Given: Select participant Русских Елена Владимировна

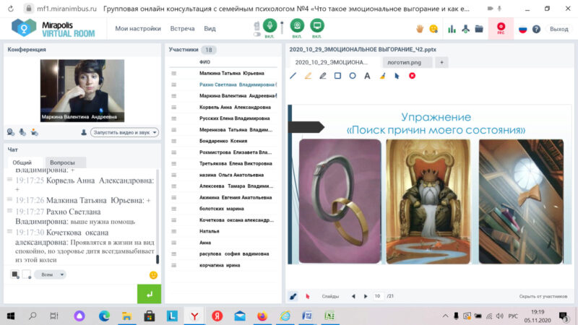Looking at the screenshot, I should 234,118.
